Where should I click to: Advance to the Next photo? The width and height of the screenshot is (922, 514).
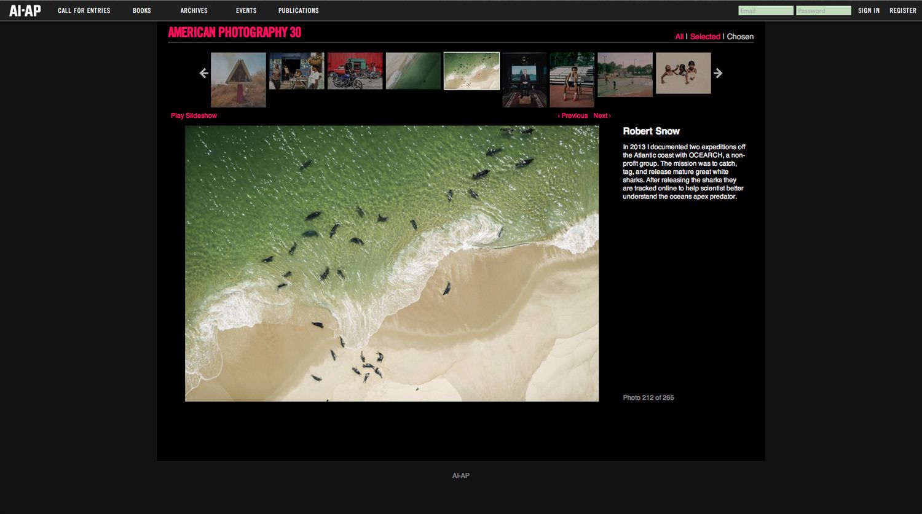click(602, 115)
